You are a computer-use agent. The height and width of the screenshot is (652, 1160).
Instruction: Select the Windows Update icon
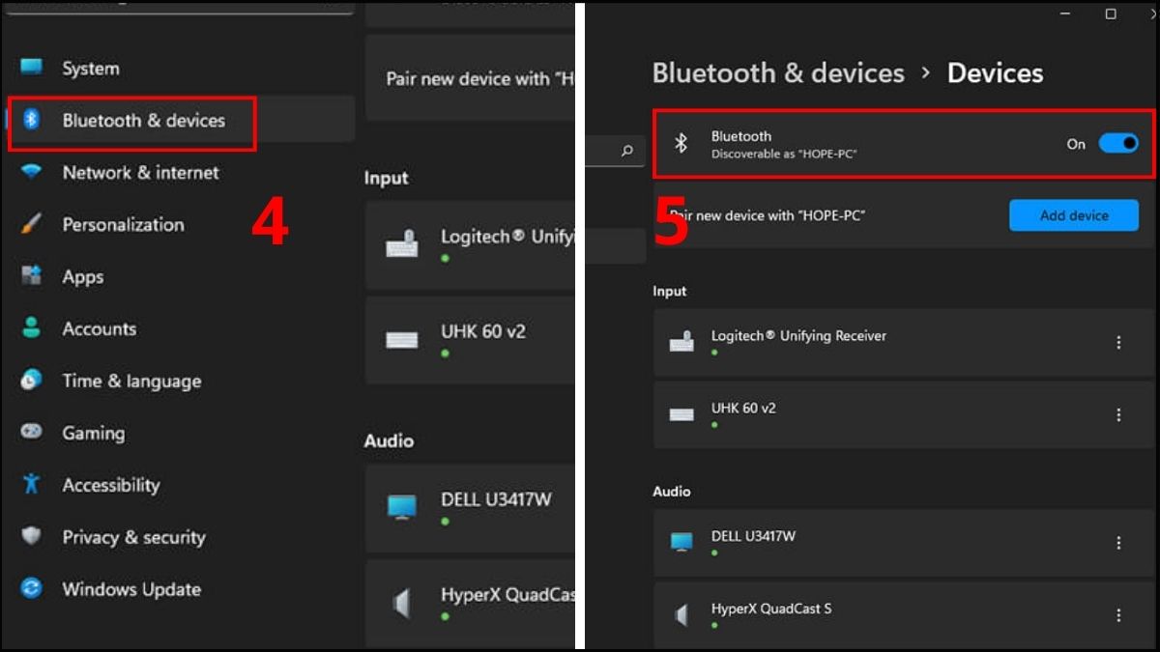30,589
